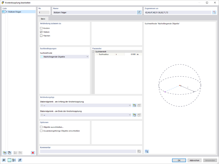This screenshot has height=164, width=219.
Task: Click the select nodes icon in Zugewiesen an
Action: [x=214, y=12]
